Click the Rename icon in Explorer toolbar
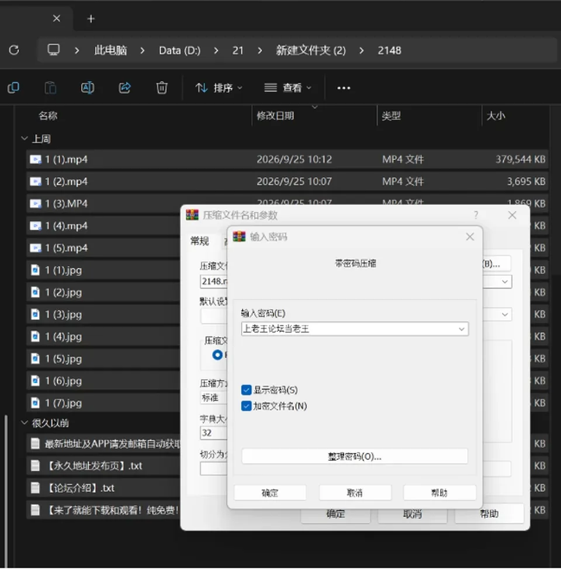The height and width of the screenshot is (569, 561). pyautogui.click(x=88, y=88)
